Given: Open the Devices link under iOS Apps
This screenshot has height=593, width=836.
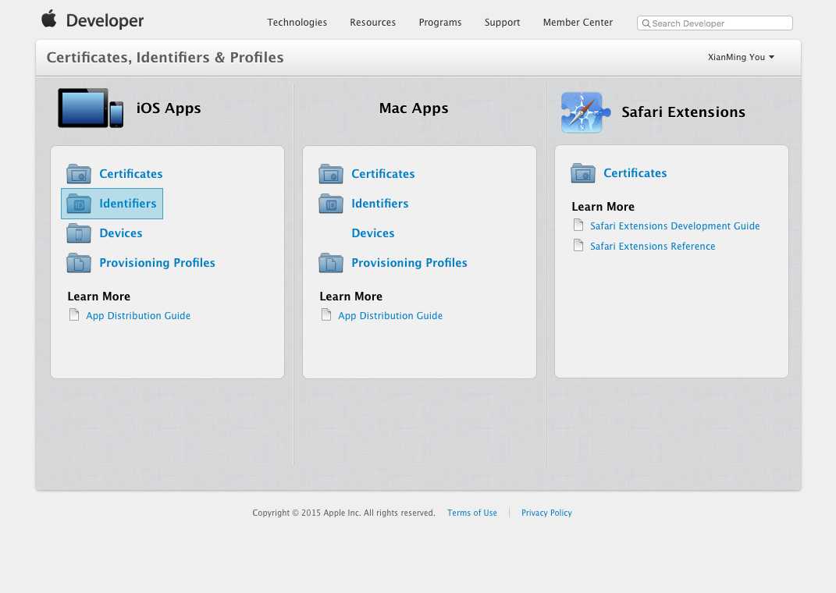Looking at the screenshot, I should [x=121, y=233].
